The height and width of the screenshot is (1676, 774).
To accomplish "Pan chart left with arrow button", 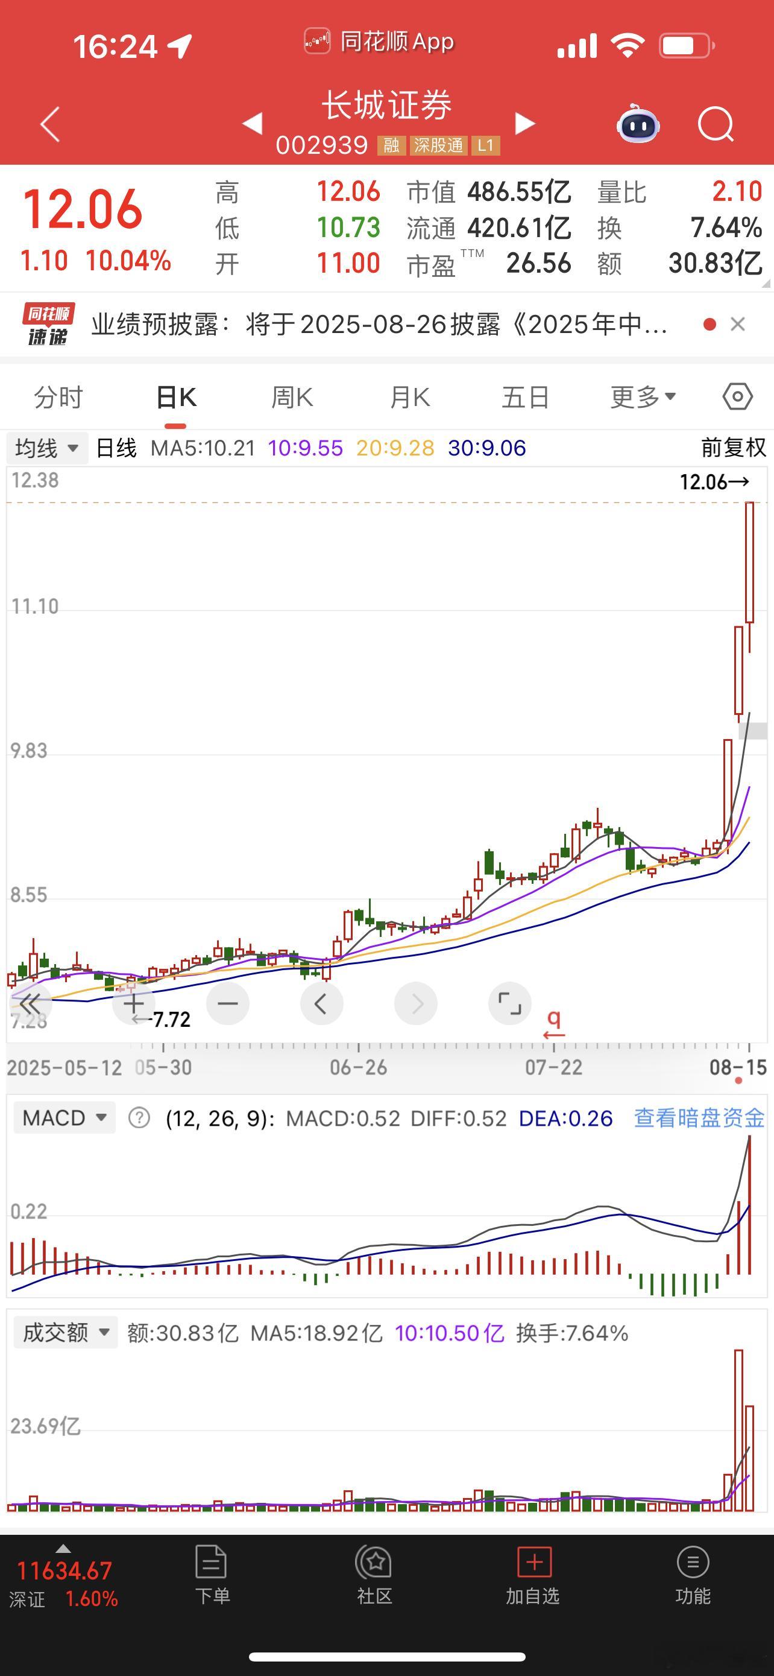I will [x=321, y=1003].
